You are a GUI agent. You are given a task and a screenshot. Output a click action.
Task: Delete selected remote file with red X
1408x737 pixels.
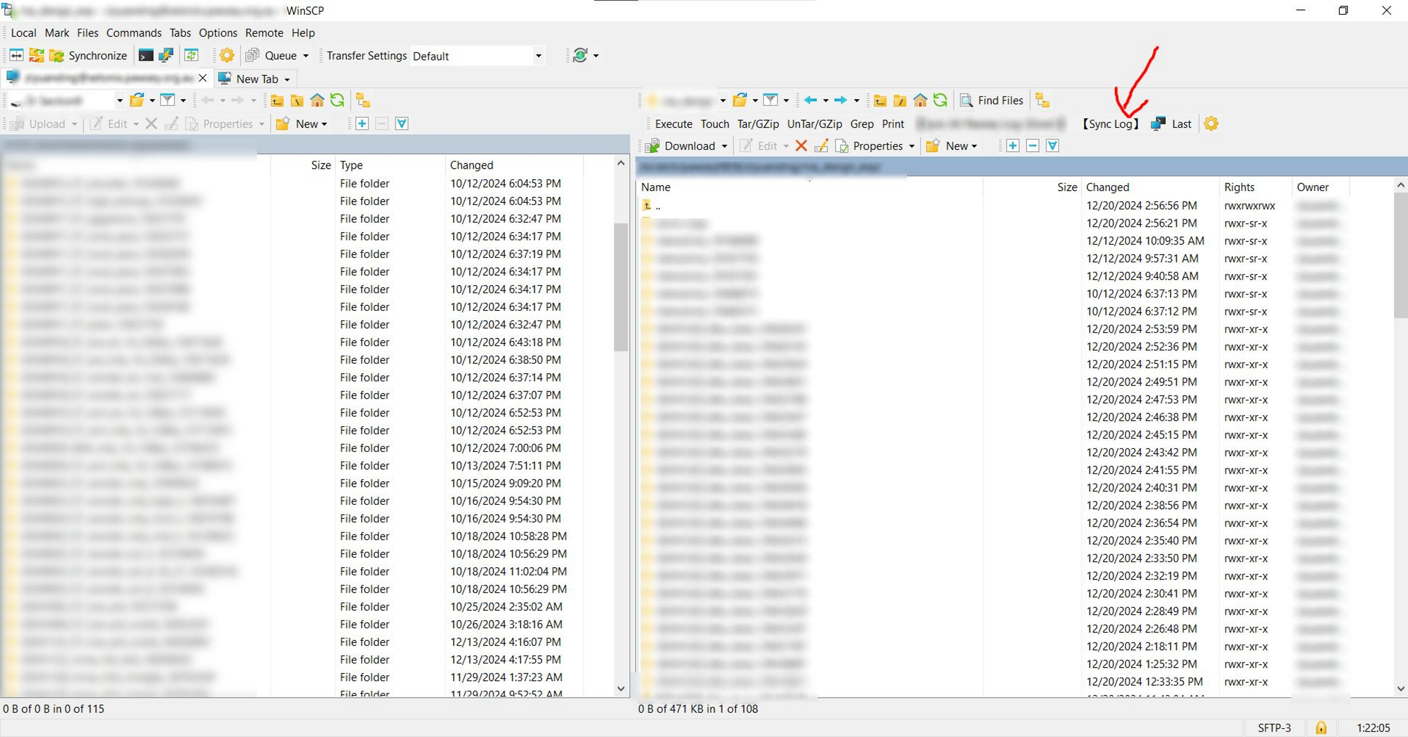coord(801,146)
